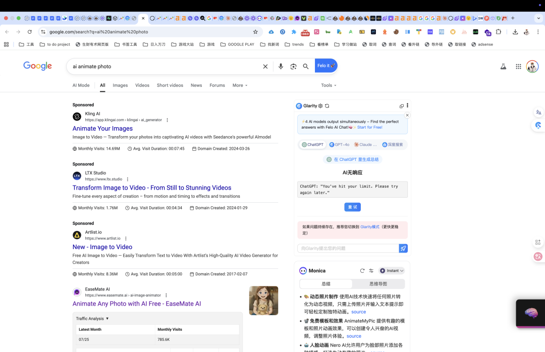This screenshot has width=545, height=352.
Task: Open the to do project bookmark folder
Action: (55, 44)
